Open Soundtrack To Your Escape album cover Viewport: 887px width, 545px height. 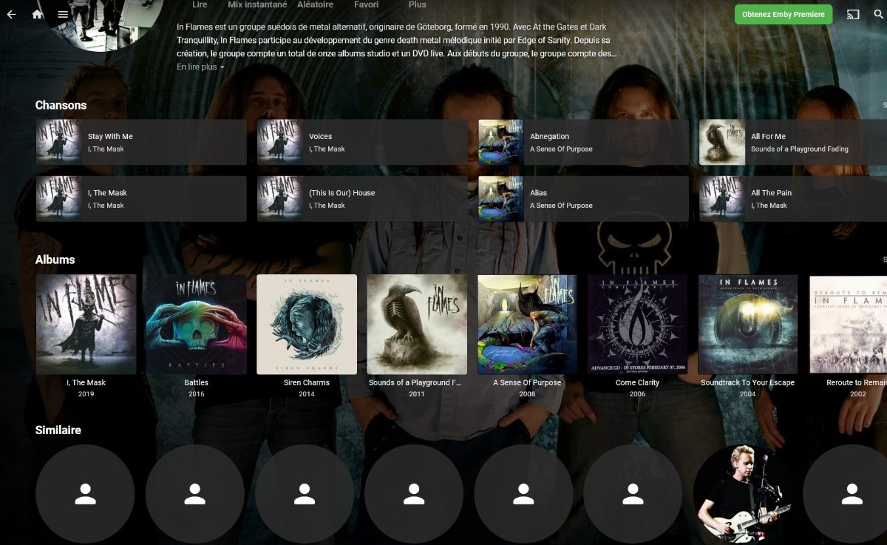click(x=748, y=325)
